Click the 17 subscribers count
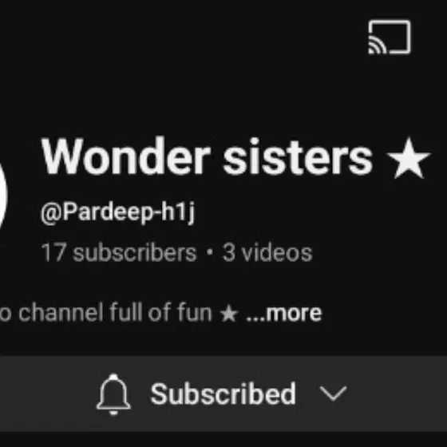 click(119, 252)
